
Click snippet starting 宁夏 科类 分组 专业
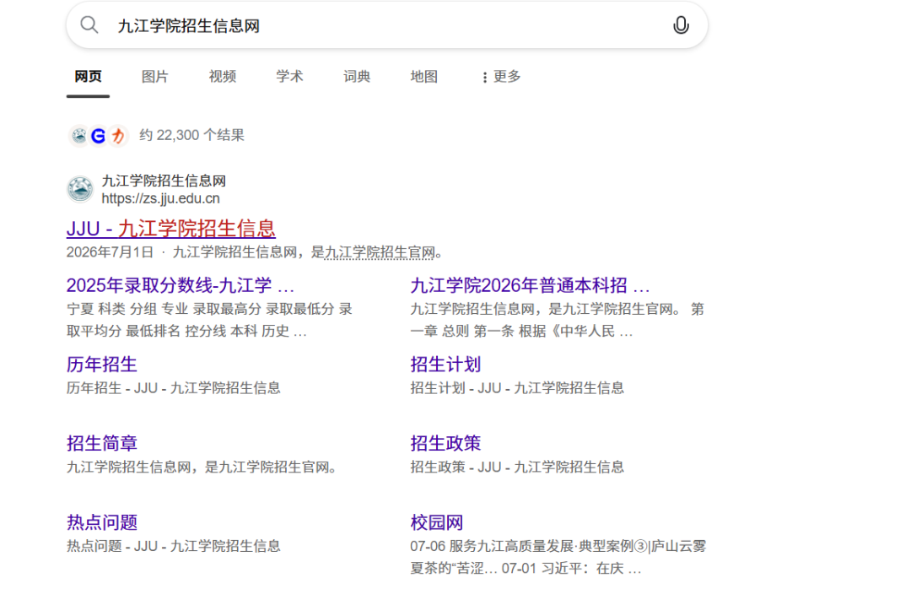pos(210,320)
